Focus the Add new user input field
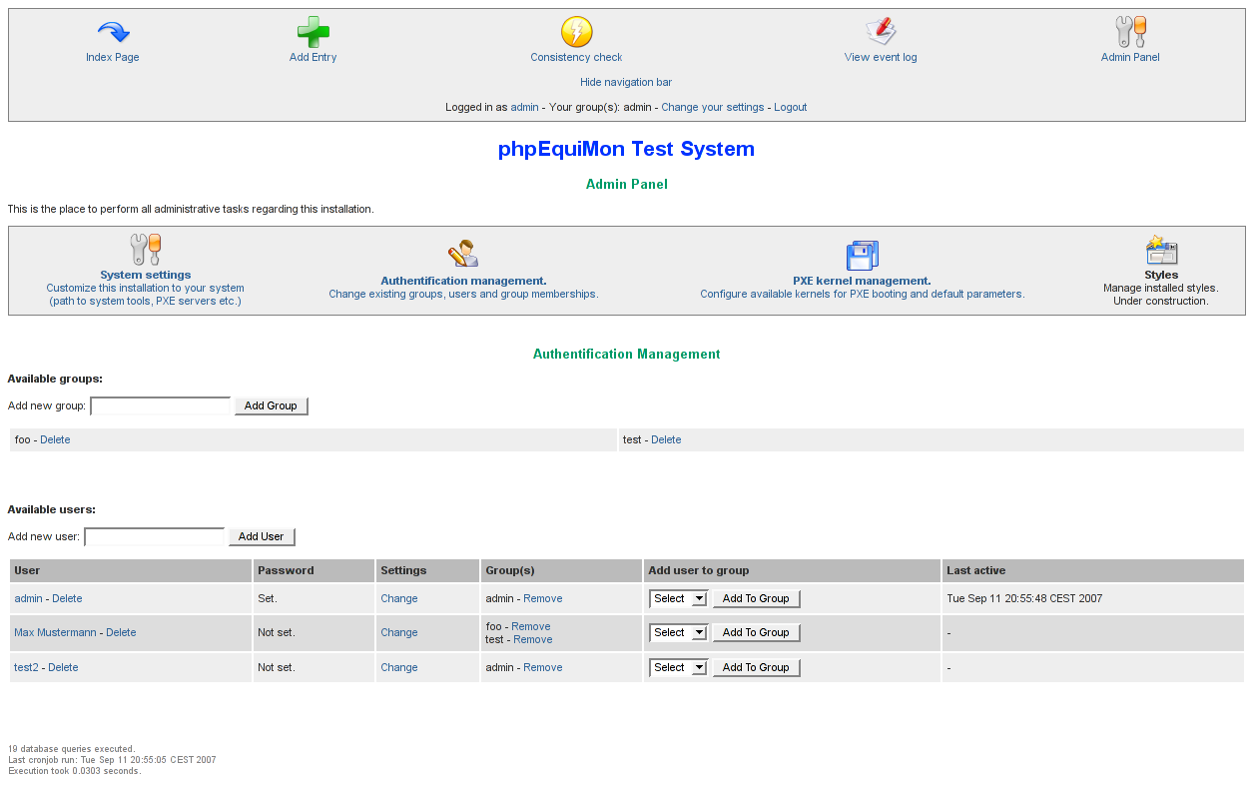Viewport: 1254px width, 786px height. 155,536
